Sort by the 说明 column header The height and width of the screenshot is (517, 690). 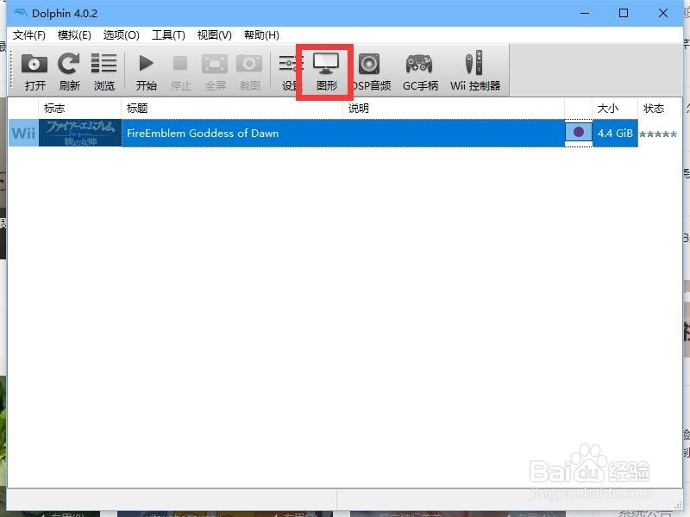454,109
